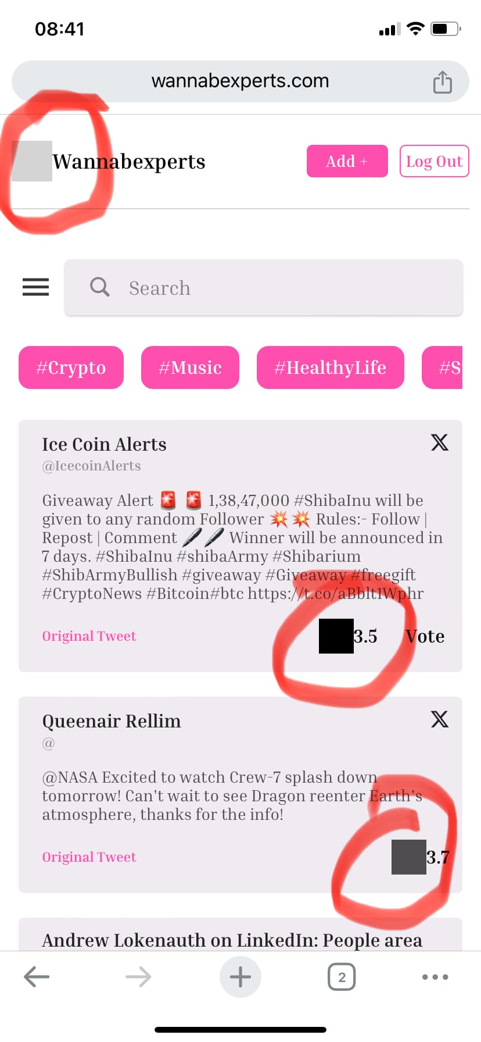Click the Add + button
481x1042 pixels.
click(x=347, y=161)
